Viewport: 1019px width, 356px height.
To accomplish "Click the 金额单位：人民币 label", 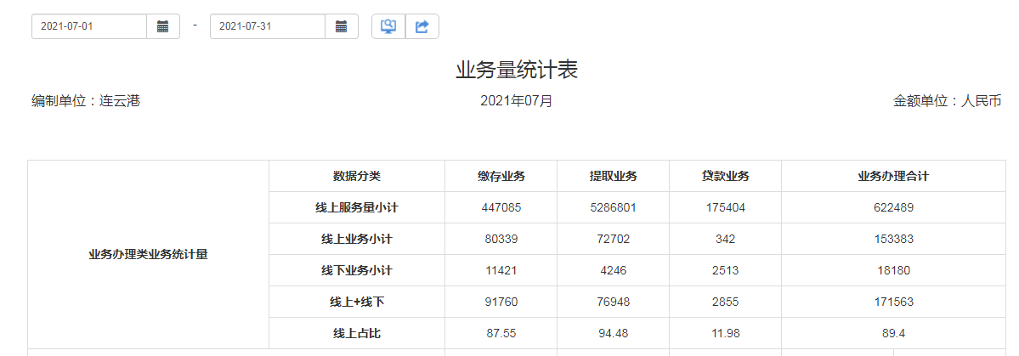I will click(x=948, y=101).
